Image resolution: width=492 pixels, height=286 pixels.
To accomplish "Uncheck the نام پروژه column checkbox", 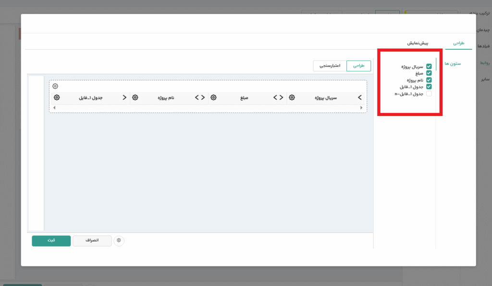I will pos(429,80).
